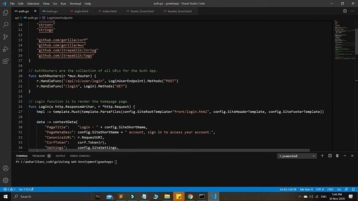Switch to the main.go tab
Screen dimensions: 358x201
(x=52, y=11)
